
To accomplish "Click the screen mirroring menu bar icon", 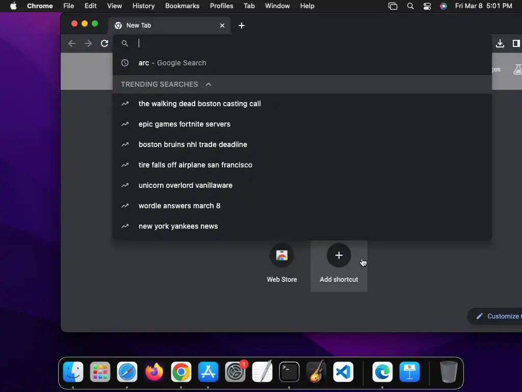I will pos(393,6).
